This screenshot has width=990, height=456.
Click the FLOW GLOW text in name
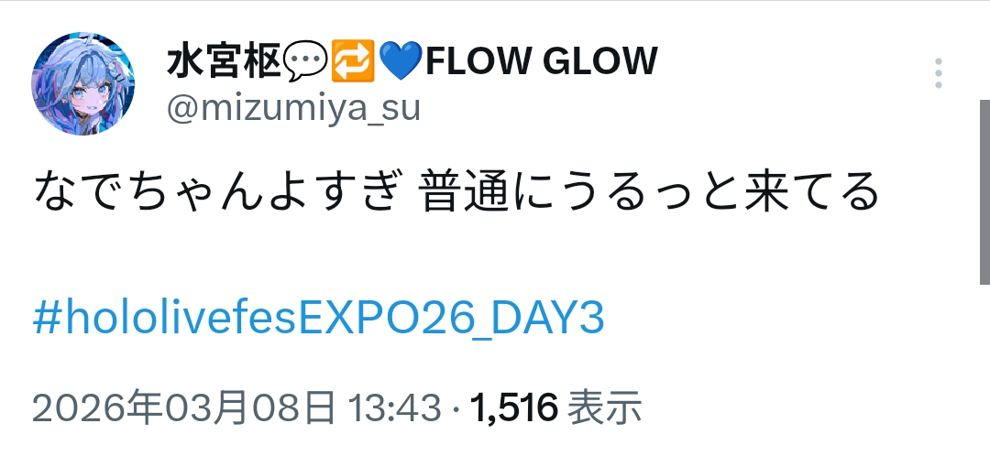pyautogui.click(x=542, y=61)
